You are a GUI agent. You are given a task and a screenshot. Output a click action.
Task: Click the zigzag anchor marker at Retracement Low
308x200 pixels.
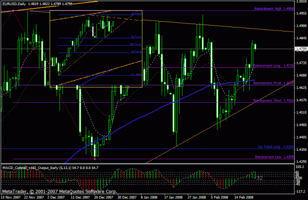(95, 159)
